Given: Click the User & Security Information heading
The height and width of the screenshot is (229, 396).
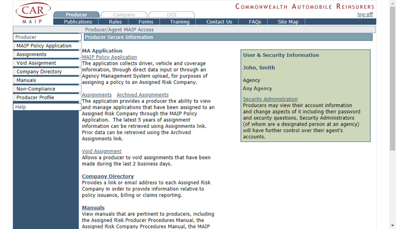Looking at the screenshot, I should [281, 55].
